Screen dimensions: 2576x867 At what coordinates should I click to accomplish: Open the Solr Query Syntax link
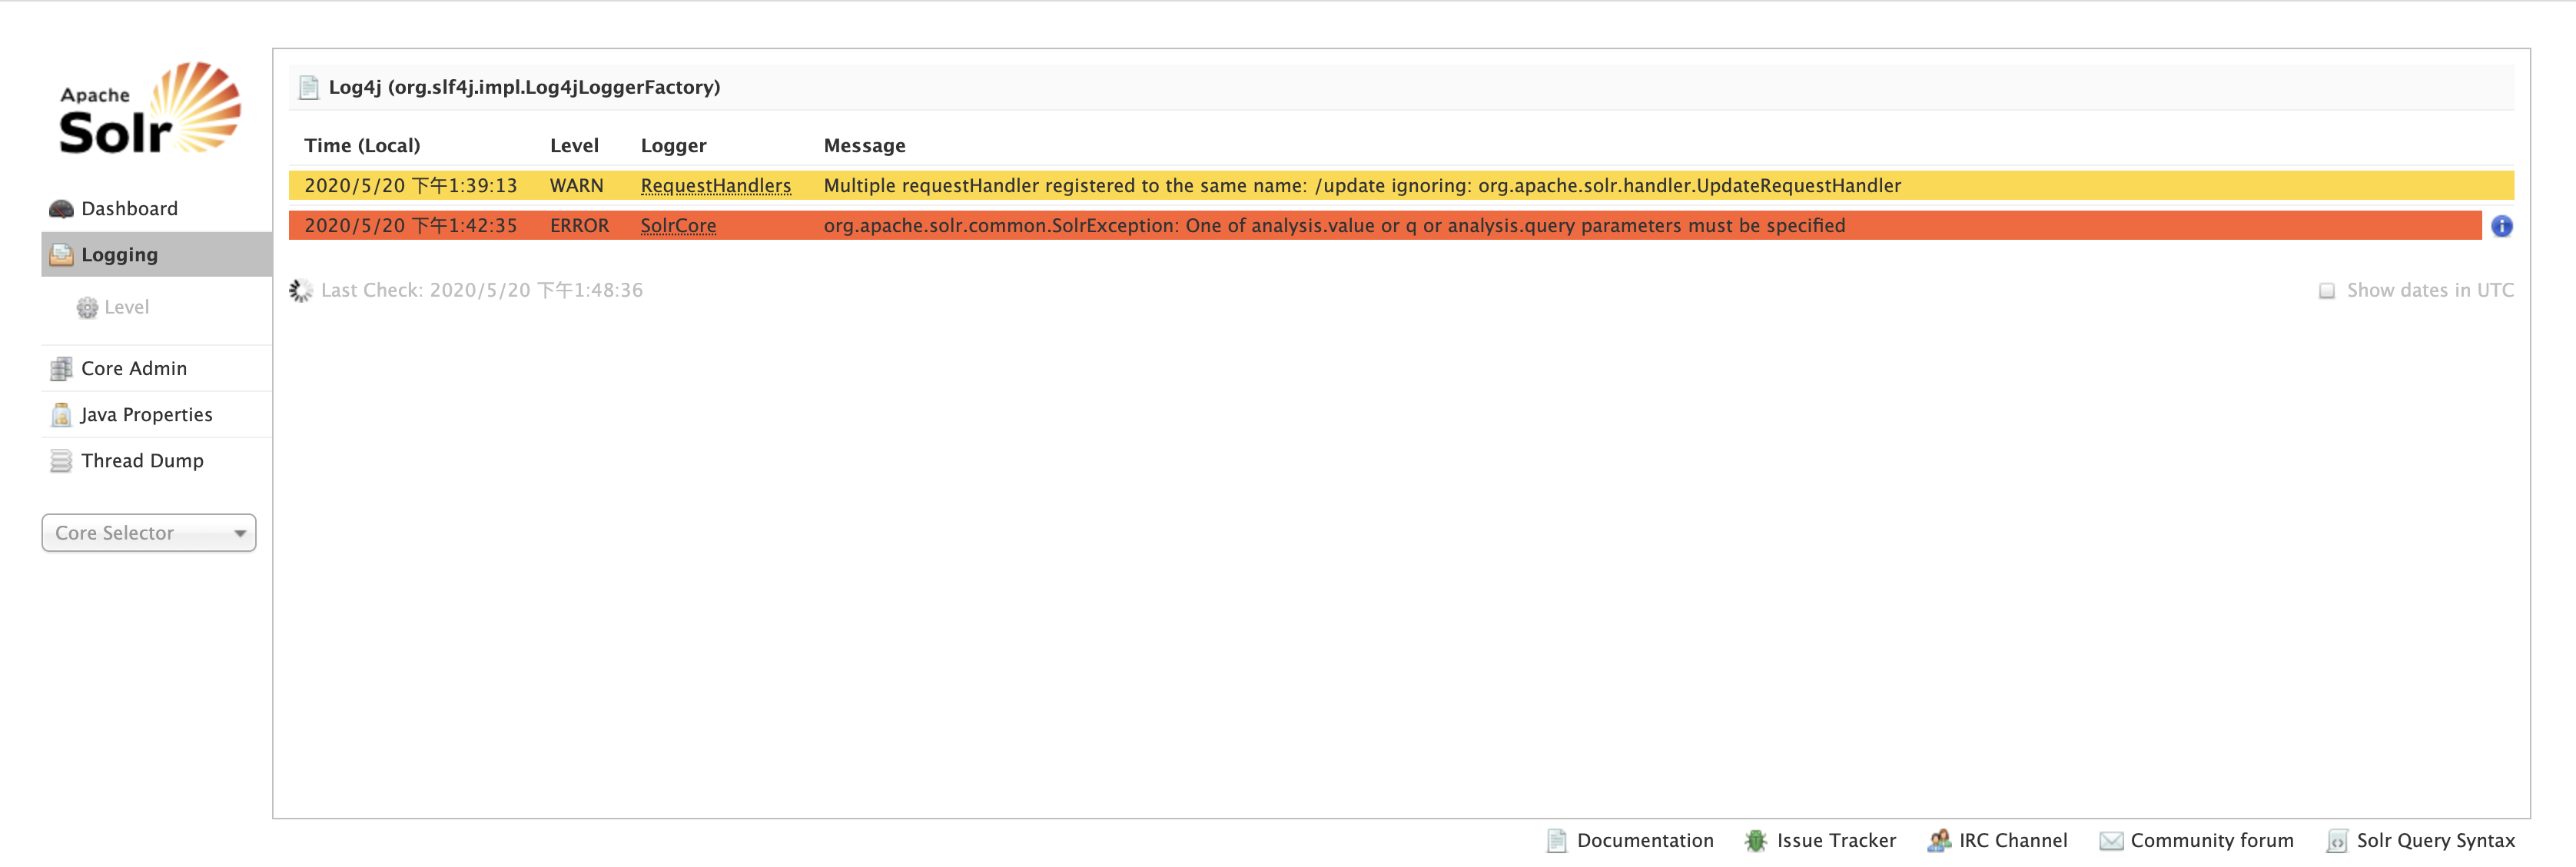(x=2434, y=841)
